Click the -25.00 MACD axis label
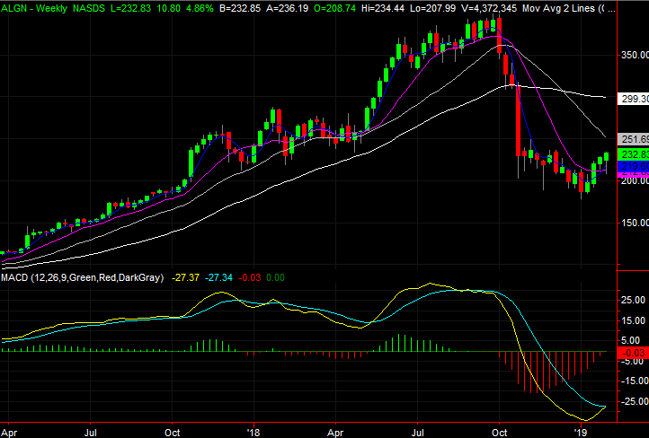This screenshot has width=649, height=438. (x=634, y=401)
